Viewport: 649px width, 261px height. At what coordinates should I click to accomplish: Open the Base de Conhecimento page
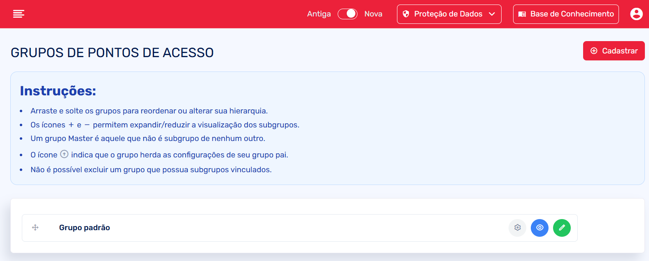572,14
